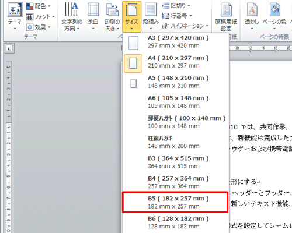The width and height of the screenshot is (292, 233).
Task: Open the 行番号 line numbers dropdown
Action: 177,16
